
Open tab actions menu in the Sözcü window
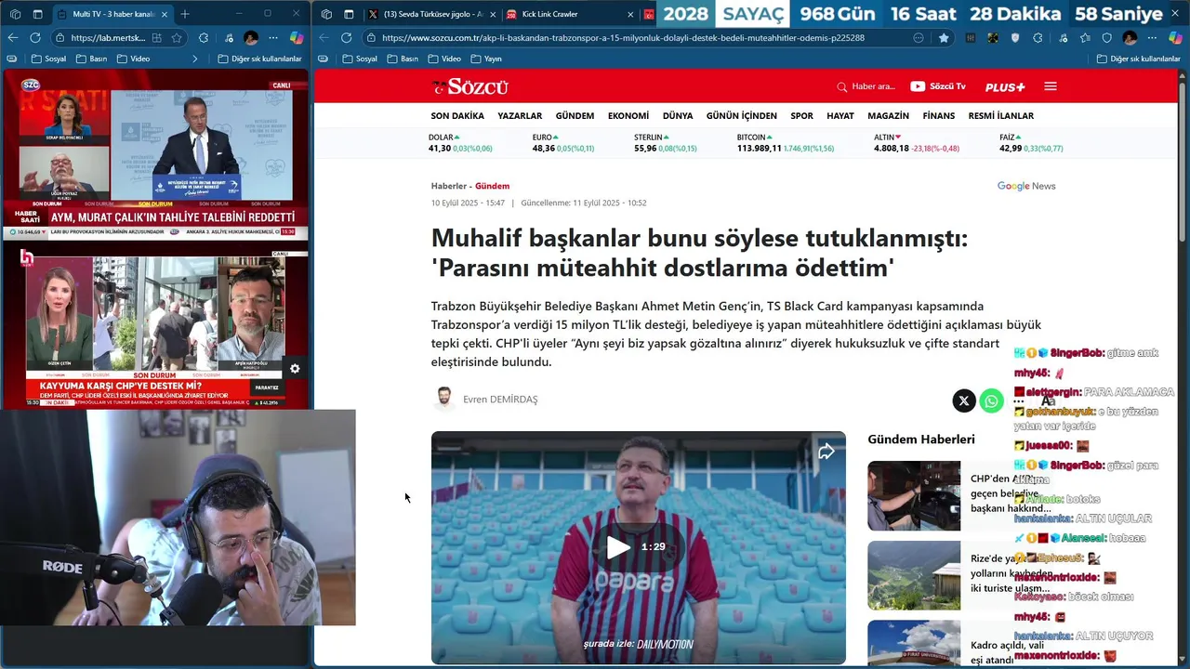[349, 14]
